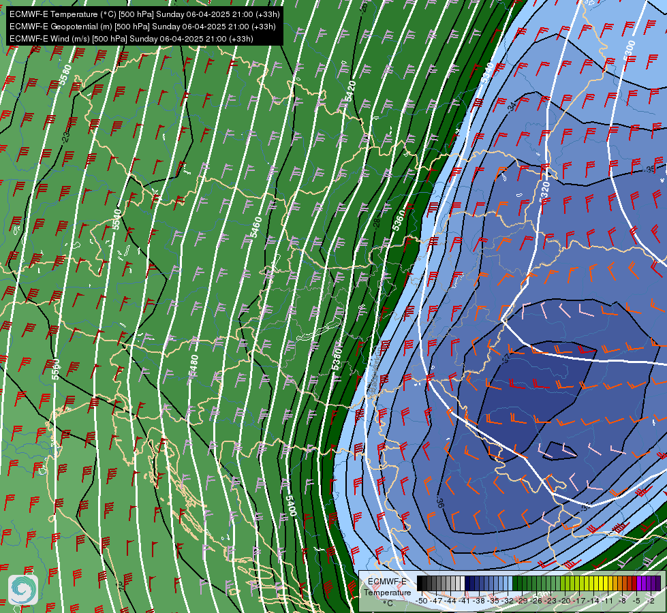The image size is (667, 613).
Task: Click the -35 isotherm label on the map
Action: pyautogui.click(x=651, y=170)
